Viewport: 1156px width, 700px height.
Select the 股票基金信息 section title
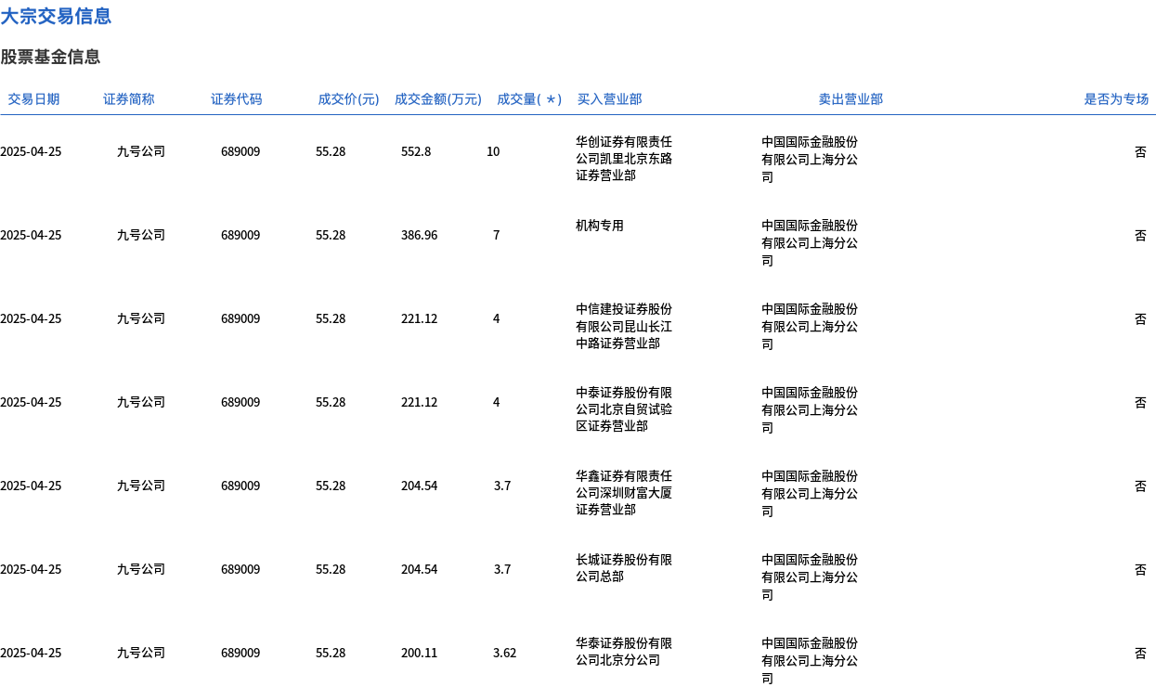(50, 57)
